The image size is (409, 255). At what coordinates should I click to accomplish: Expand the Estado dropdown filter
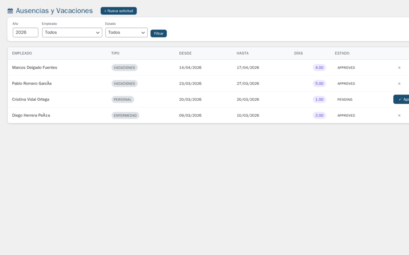[x=126, y=33]
